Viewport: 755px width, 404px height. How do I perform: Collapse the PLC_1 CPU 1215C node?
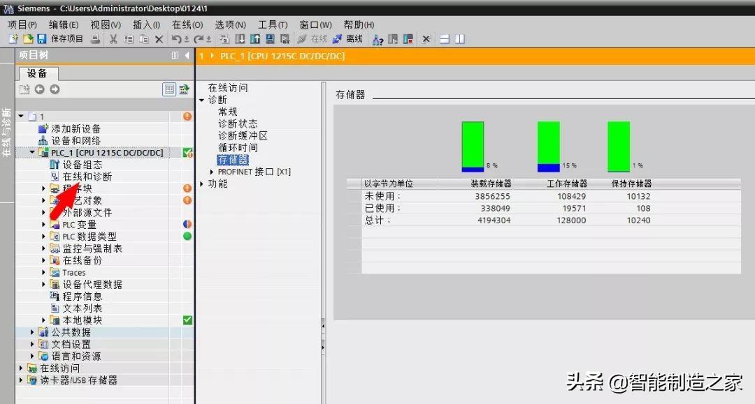(32, 152)
